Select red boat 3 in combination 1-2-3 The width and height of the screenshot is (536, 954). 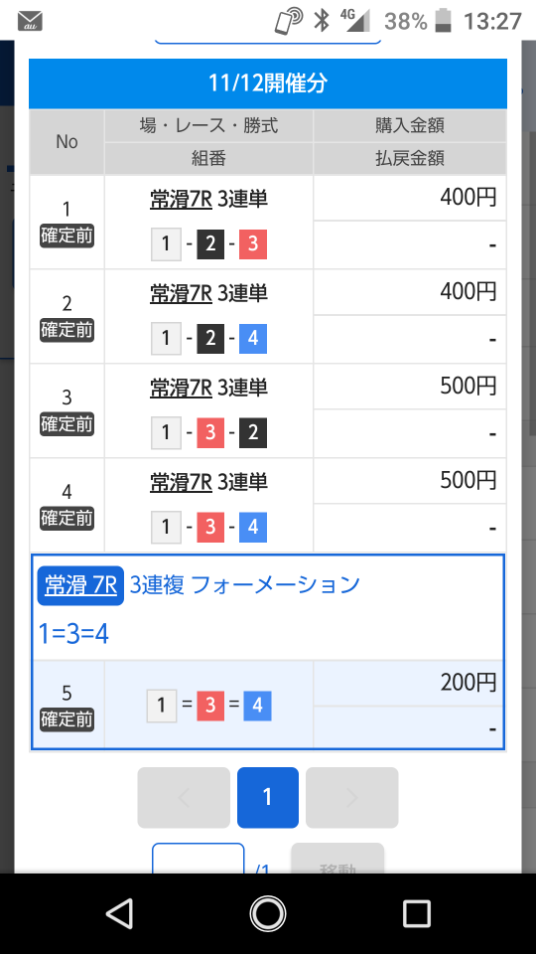(253, 244)
